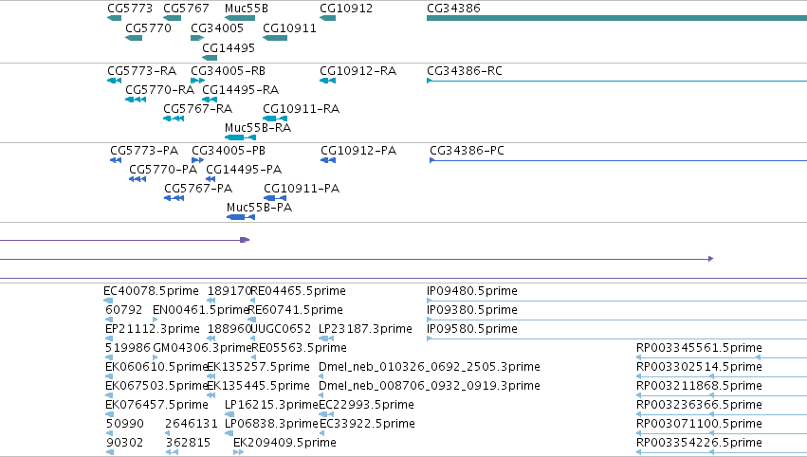
Task: Click EST RE04465.5prime
Action: 298,291
